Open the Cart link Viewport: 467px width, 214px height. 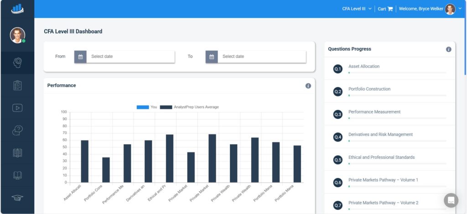coord(385,9)
